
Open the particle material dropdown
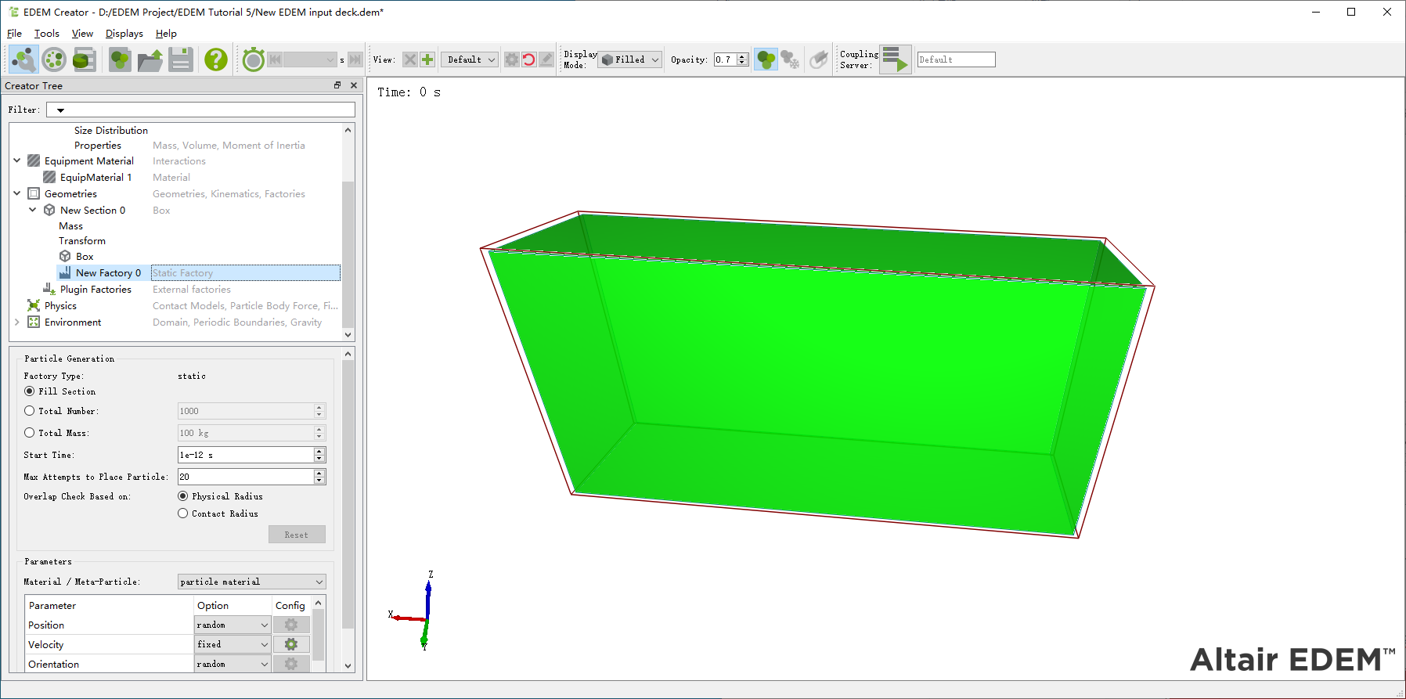click(x=251, y=582)
